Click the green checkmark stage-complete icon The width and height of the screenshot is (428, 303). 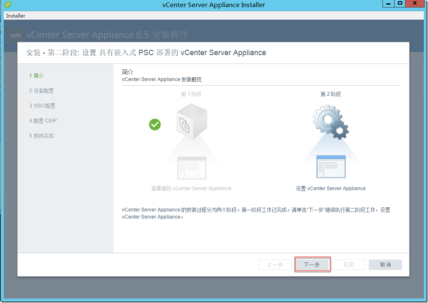click(155, 125)
